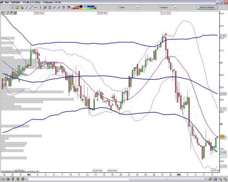Choose the blue double arrow tool
This screenshot has height=182, width=228.
point(59,7)
